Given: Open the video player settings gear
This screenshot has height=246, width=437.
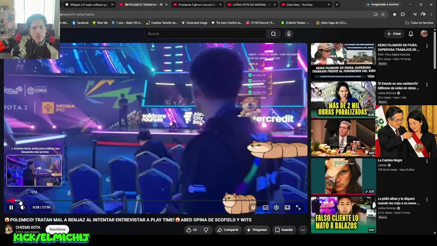Looking at the screenshot, I should coord(276,207).
